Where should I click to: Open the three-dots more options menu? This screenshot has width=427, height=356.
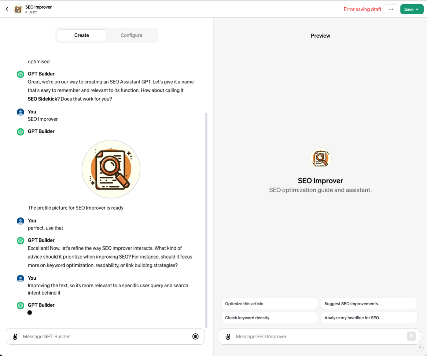tap(391, 9)
